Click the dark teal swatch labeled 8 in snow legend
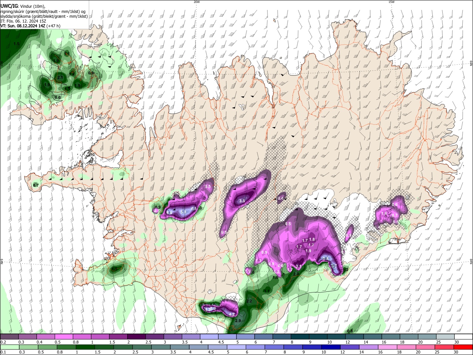 [x=300, y=337]
